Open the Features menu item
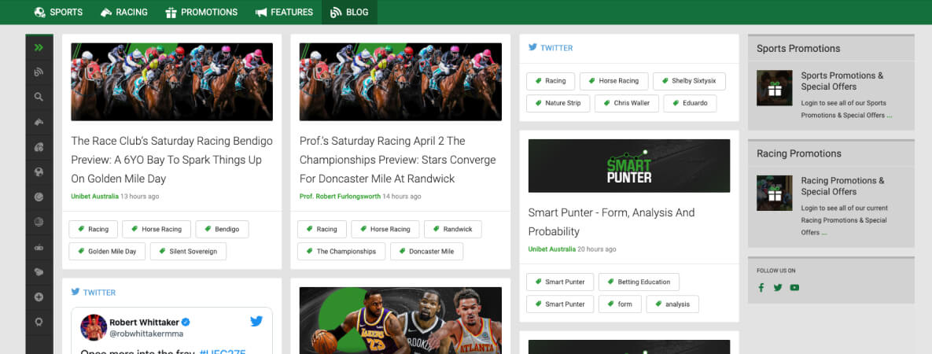Image resolution: width=932 pixels, height=354 pixels. click(284, 12)
